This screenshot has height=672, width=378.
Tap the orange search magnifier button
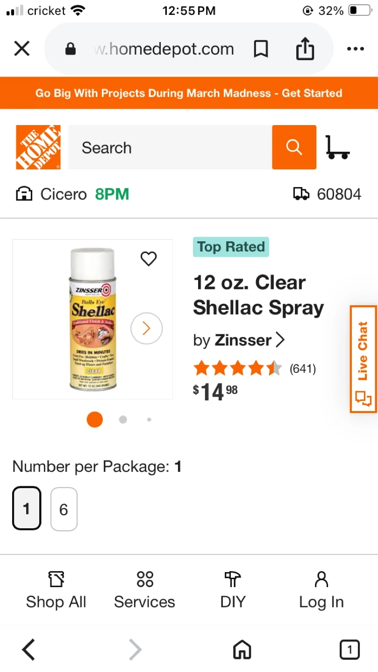(294, 147)
